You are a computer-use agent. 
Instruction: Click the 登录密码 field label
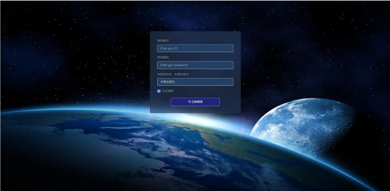(163, 57)
